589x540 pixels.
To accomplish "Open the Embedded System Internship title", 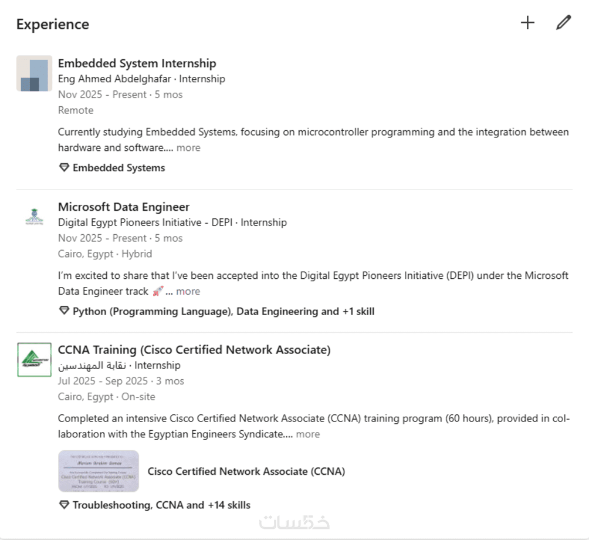I will coord(137,63).
